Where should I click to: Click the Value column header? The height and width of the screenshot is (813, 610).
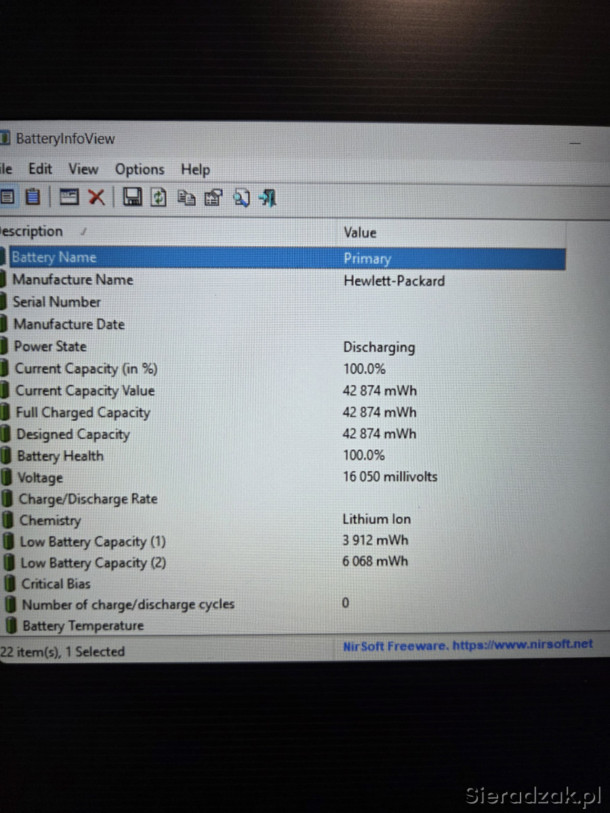click(x=360, y=232)
